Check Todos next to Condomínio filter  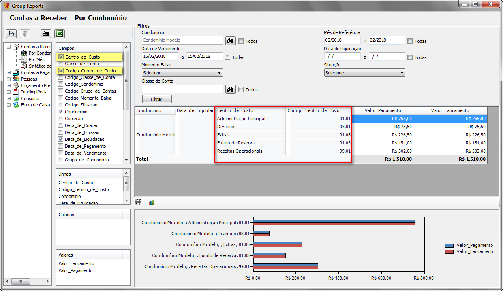pos(241,41)
